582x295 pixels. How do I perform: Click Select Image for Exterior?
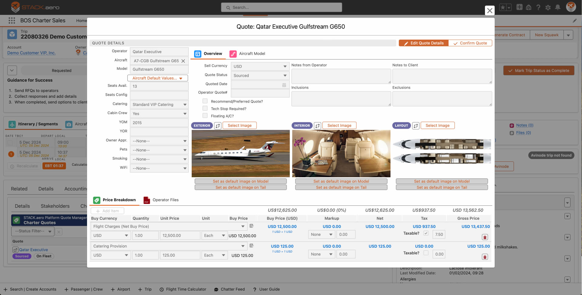[x=240, y=126]
